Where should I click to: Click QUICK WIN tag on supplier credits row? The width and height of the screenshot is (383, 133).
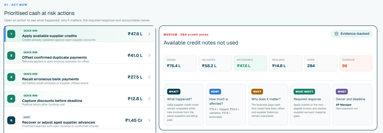click(x=30, y=31)
